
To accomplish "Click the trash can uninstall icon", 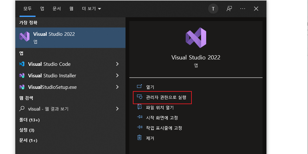I will click(139, 137).
